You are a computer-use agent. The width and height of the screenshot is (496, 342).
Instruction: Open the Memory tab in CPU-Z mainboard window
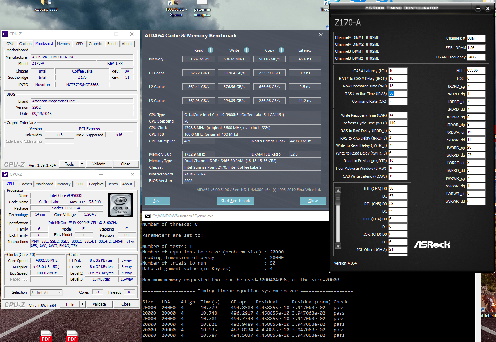pos(63,44)
